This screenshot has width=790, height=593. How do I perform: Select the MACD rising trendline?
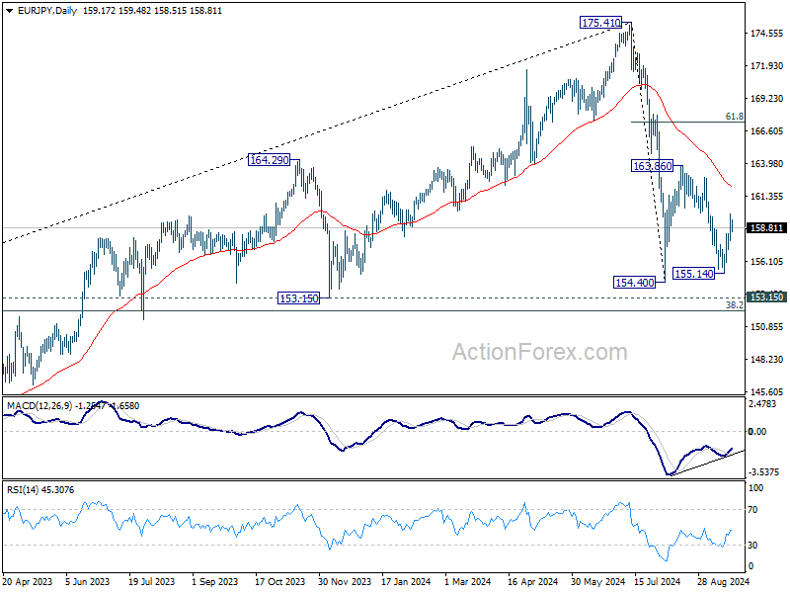click(706, 463)
